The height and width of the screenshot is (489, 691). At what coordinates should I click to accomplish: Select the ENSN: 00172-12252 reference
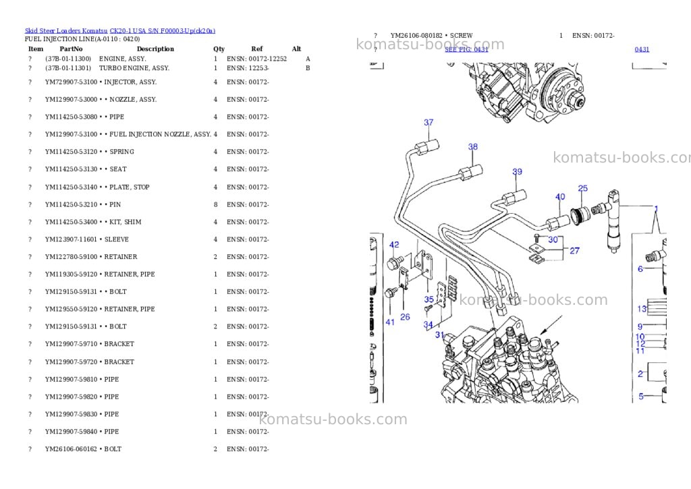pos(256,59)
